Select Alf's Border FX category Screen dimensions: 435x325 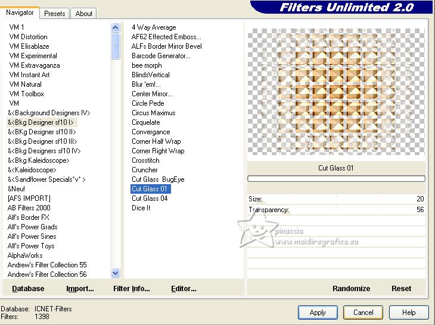coord(28,217)
